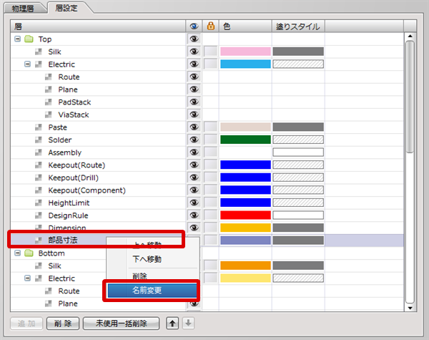The image size is (429, 340).
Task: Click the padlock icon in column header
Action: pos(210,26)
